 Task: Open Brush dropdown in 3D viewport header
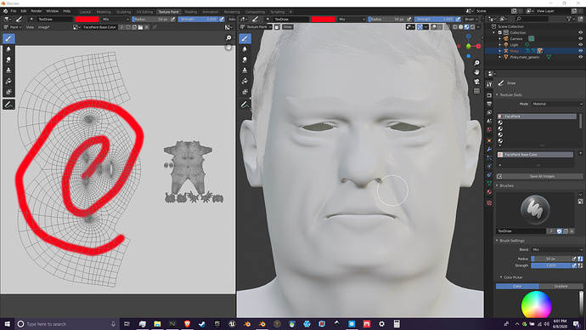click(x=471, y=19)
